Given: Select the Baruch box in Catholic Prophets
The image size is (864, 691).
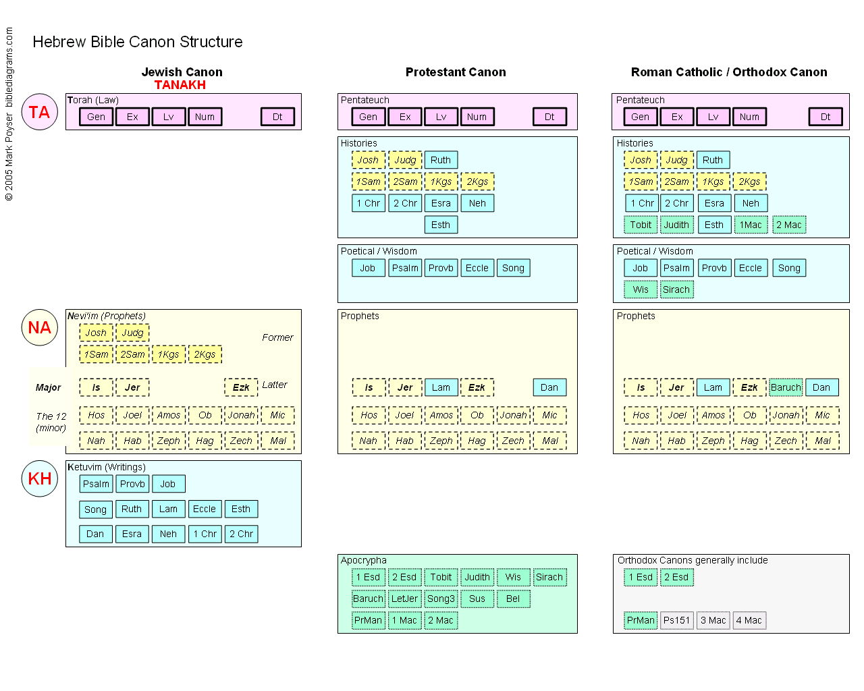Looking at the screenshot, I should click(786, 387).
